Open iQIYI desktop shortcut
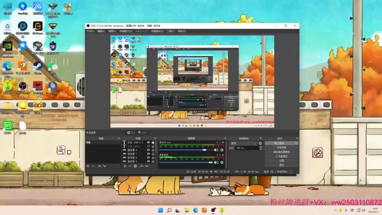Viewport: 382px width, 215px height. click(7, 128)
